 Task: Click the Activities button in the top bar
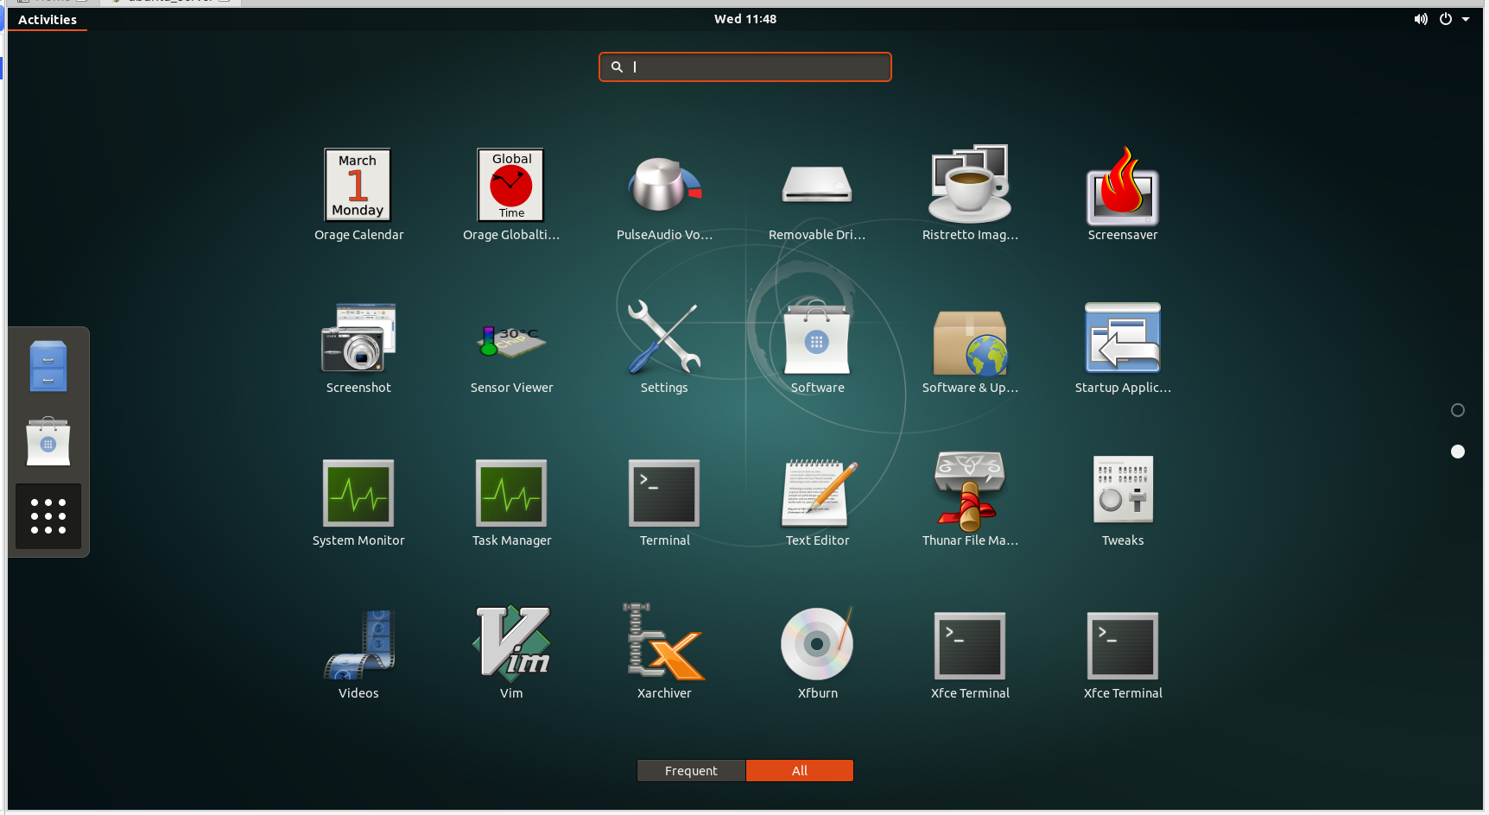(x=48, y=19)
